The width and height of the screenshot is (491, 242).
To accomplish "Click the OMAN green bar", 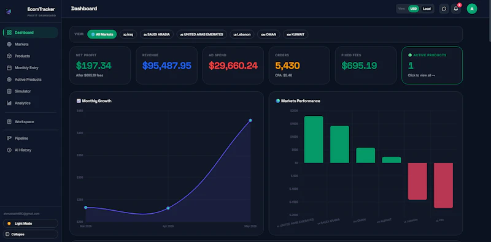I will point(365,156).
